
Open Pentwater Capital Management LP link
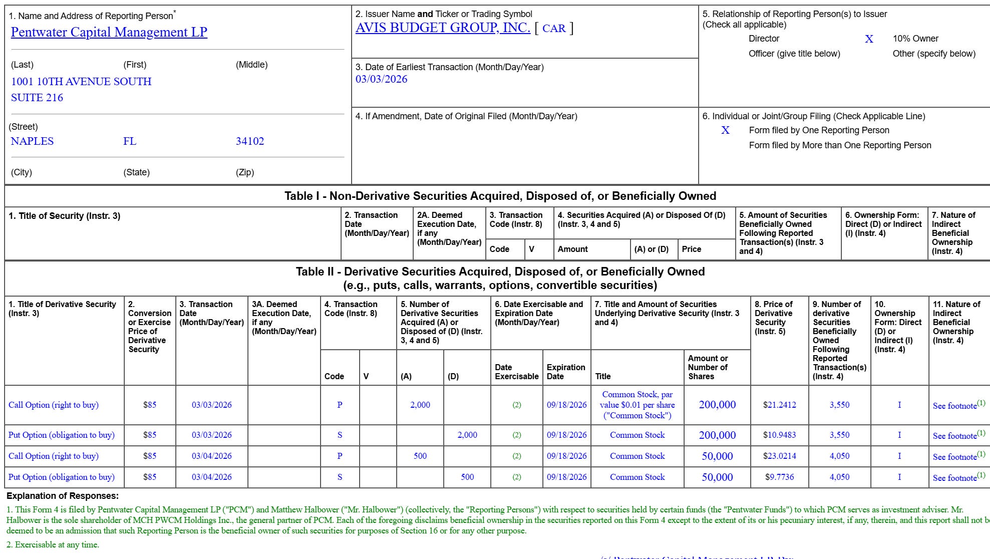(x=109, y=32)
